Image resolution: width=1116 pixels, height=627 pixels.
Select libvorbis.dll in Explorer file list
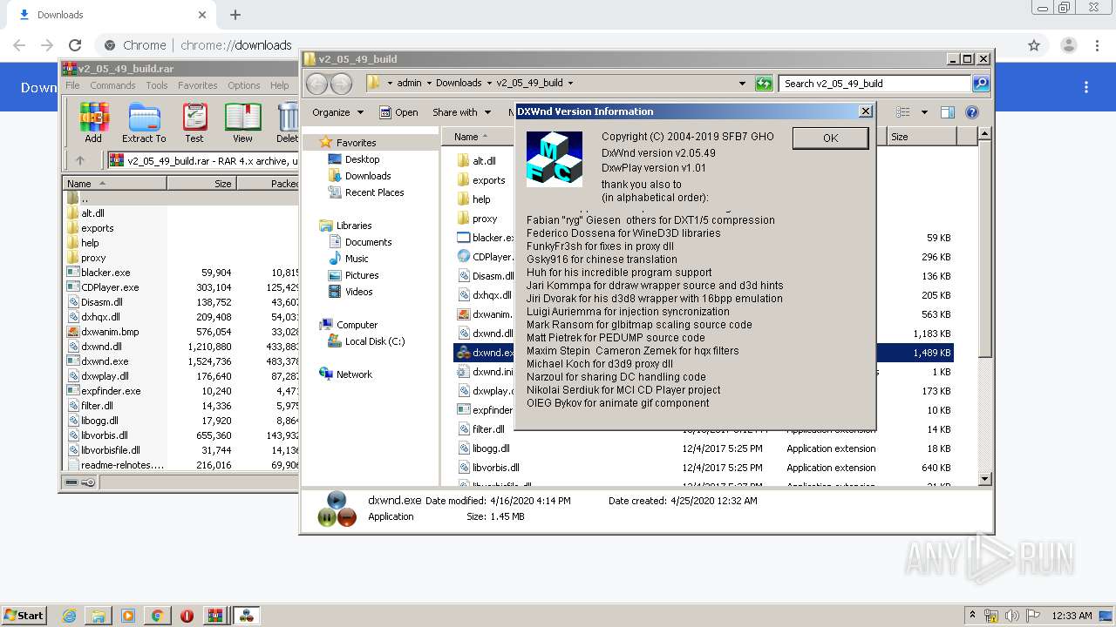click(x=496, y=468)
